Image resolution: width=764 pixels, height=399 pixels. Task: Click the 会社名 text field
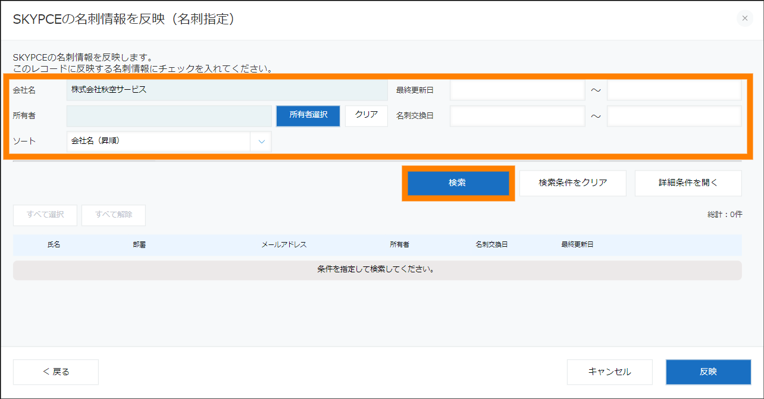[x=227, y=90]
